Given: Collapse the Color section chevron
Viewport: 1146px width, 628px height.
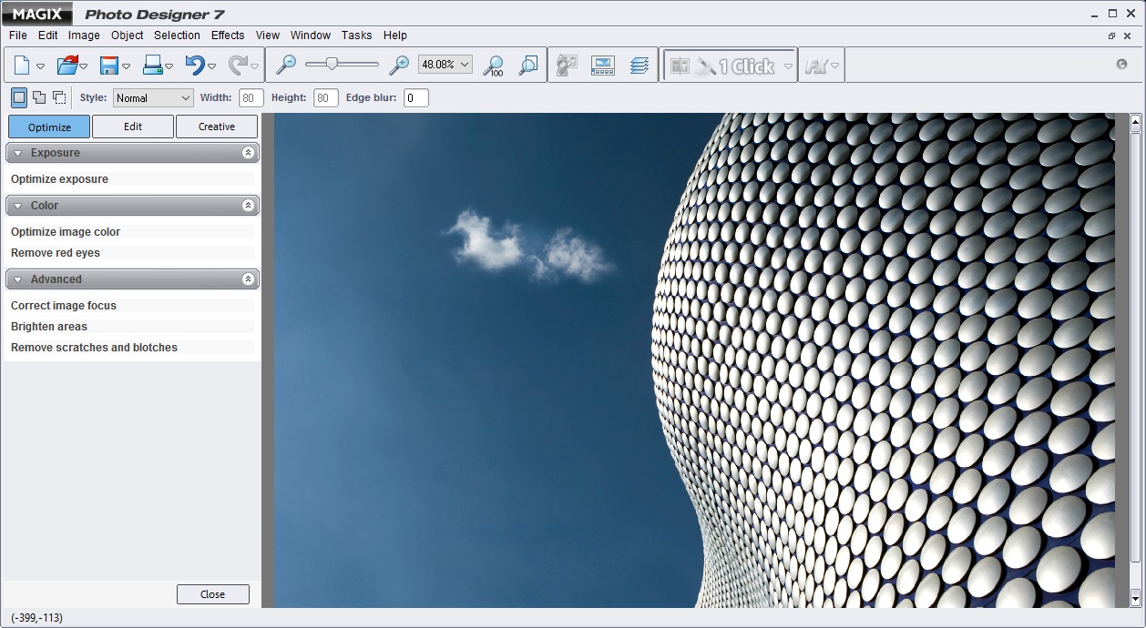Looking at the screenshot, I should 248,206.
